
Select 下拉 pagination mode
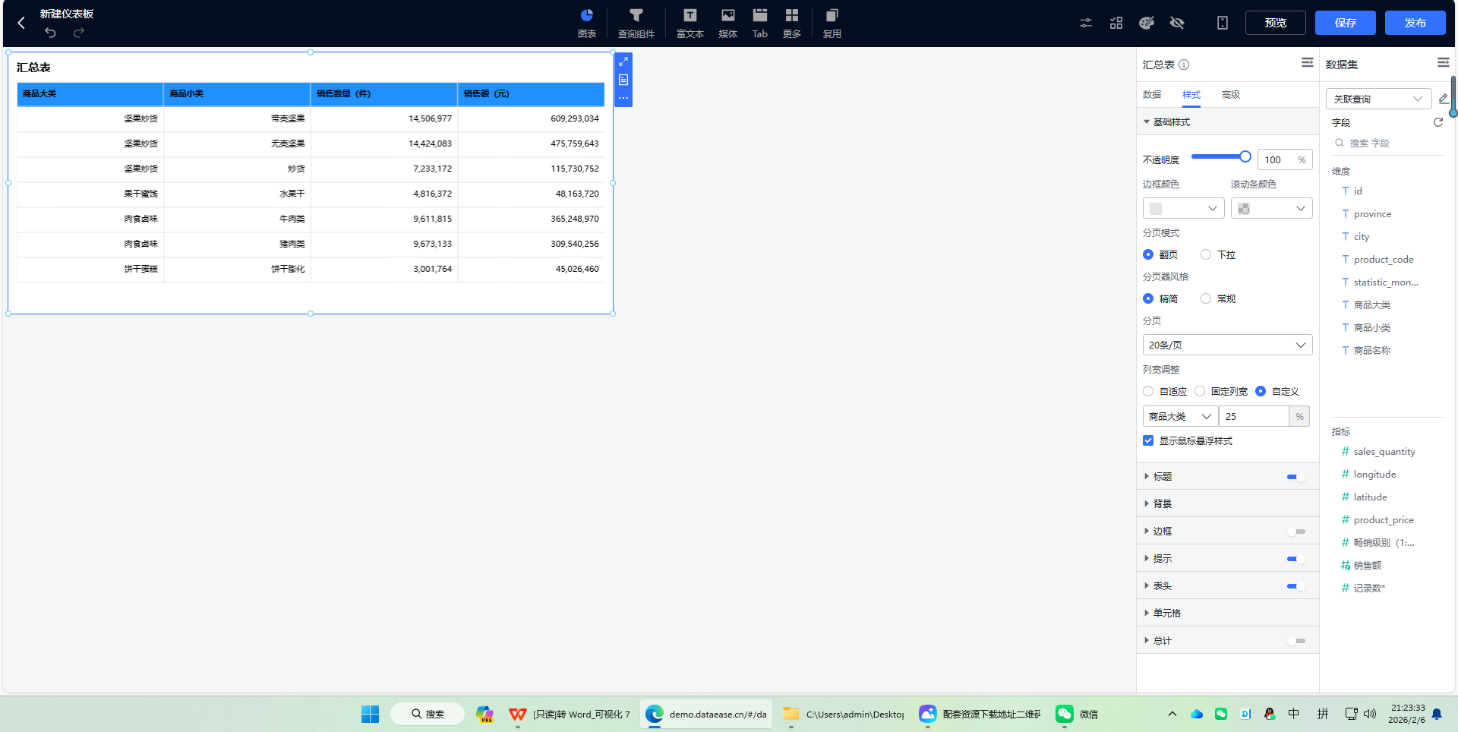[x=1218, y=254]
